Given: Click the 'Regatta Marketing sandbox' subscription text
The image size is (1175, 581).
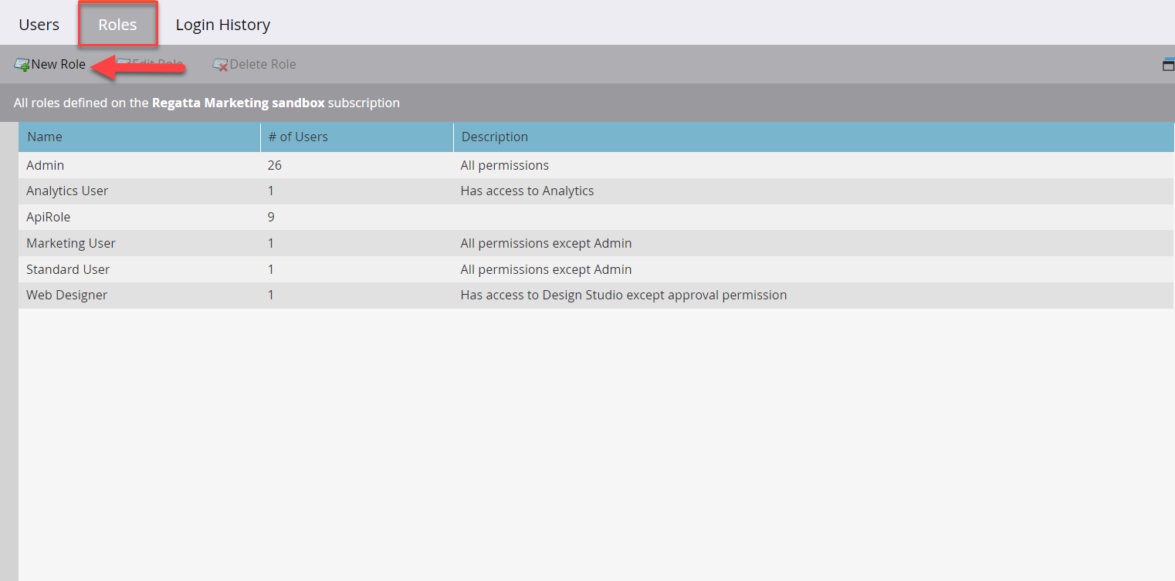Looking at the screenshot, I should coord(238,103).
